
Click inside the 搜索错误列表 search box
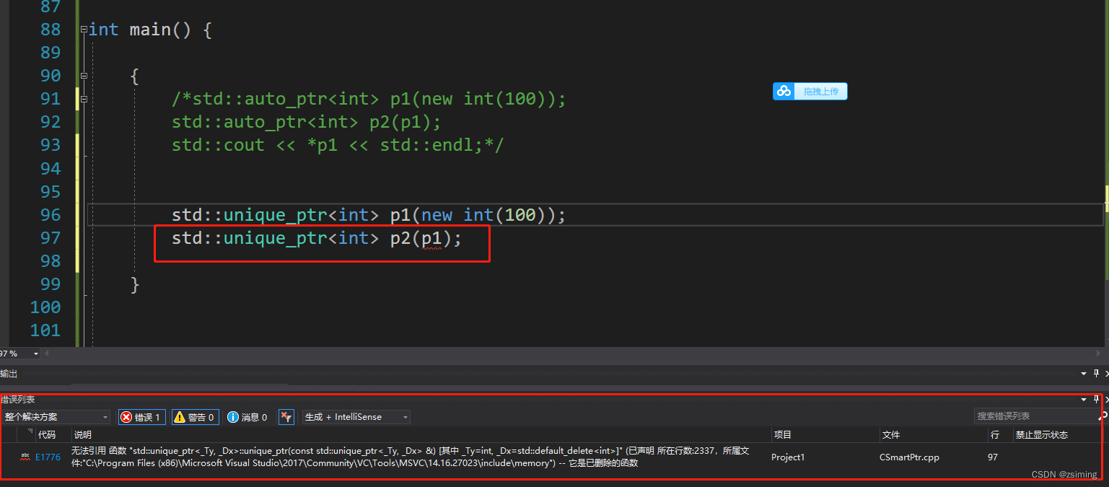(x=1032, y=416)
